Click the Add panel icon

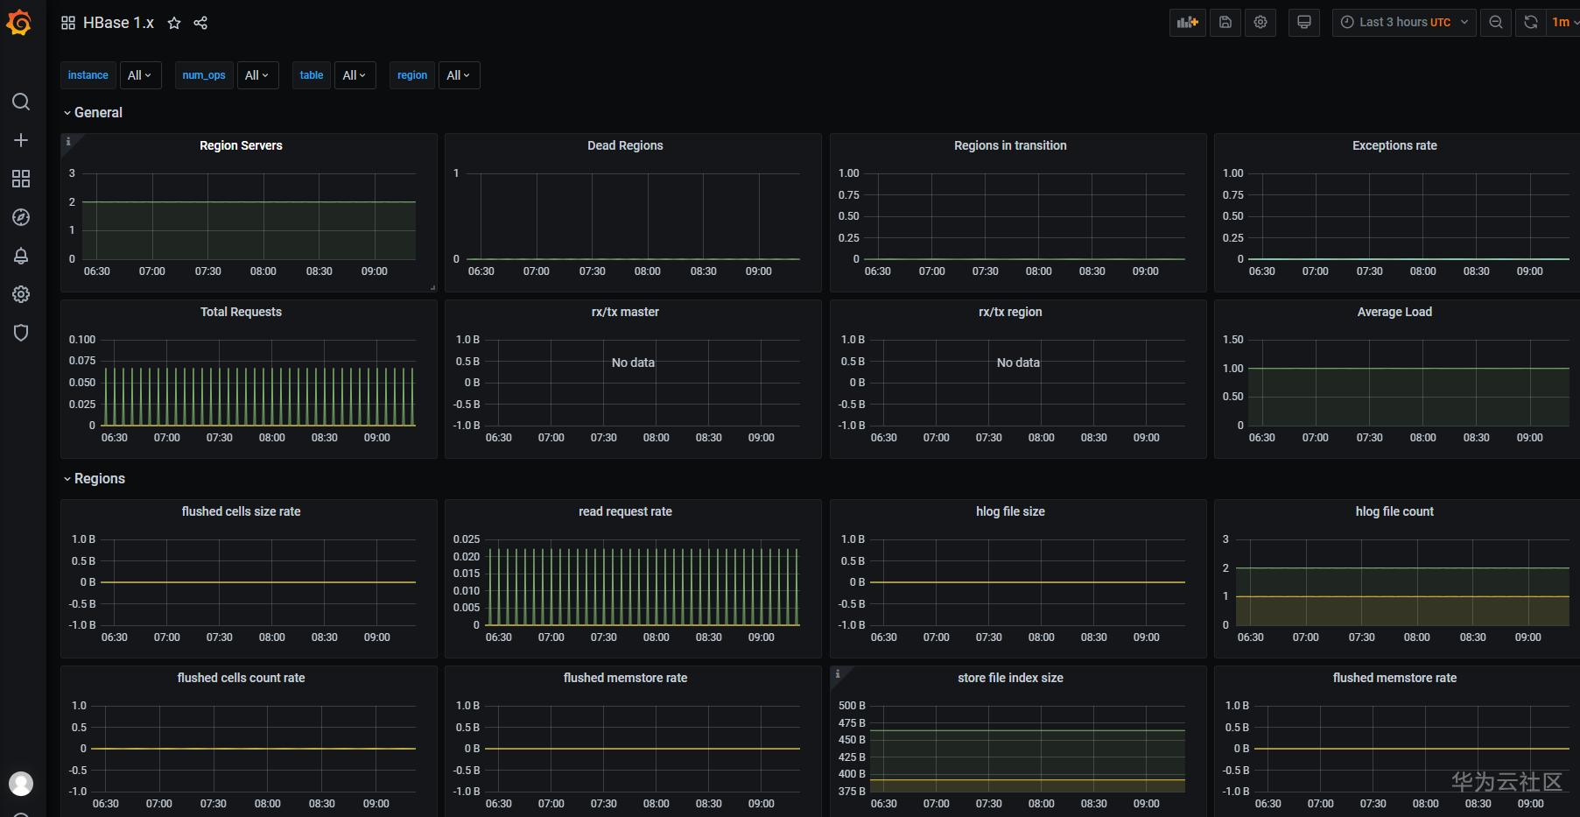[x=1187, y=23]
